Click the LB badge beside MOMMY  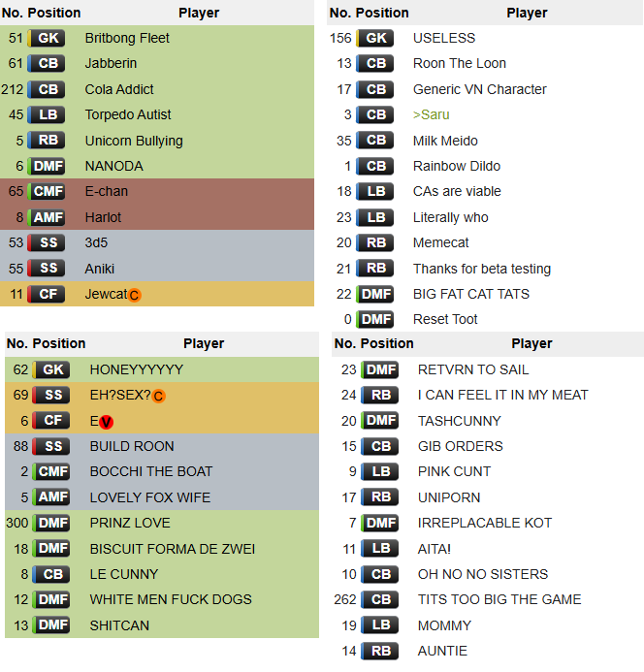coord(379,625)
